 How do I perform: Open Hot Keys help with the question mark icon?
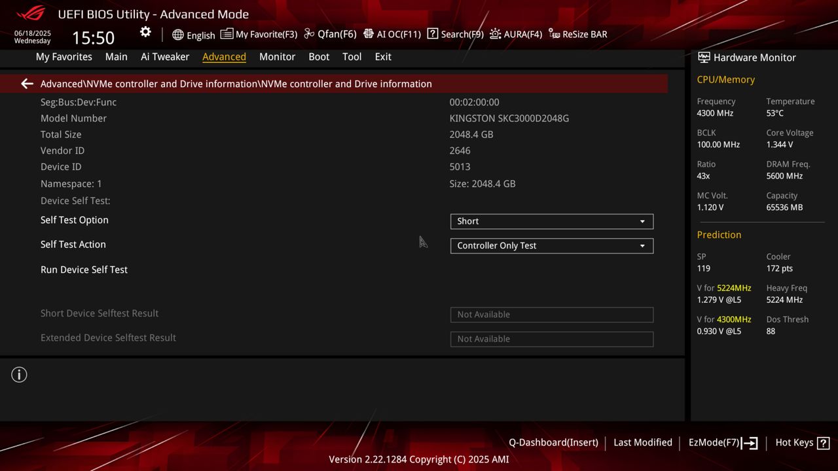click(x=821, y=442)
